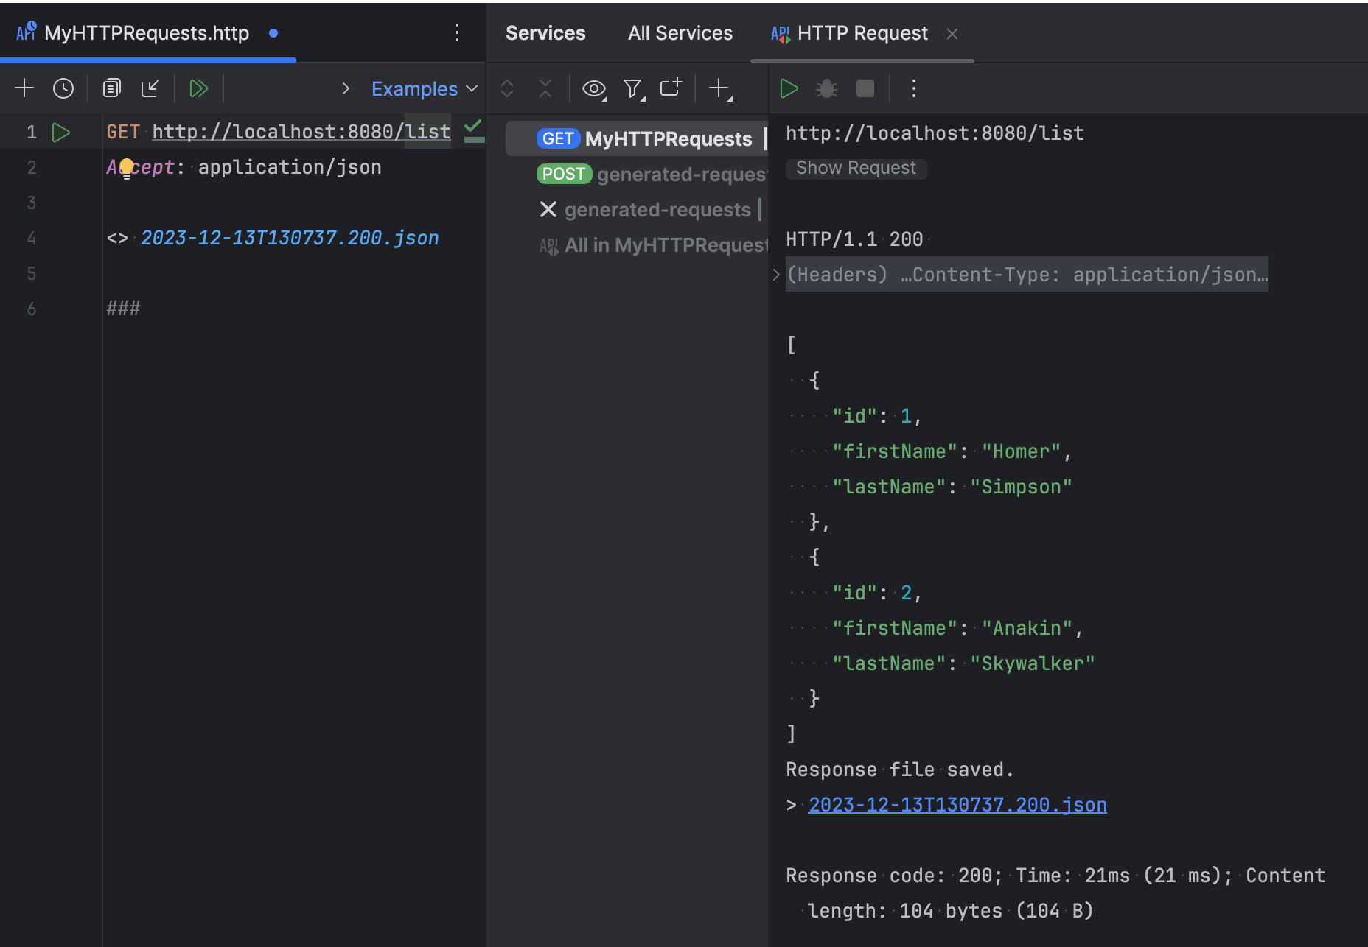Create a new HTTP request with the plus icon
The image size is (1368, 947).
pyautogui.click(x=24, y=88)
